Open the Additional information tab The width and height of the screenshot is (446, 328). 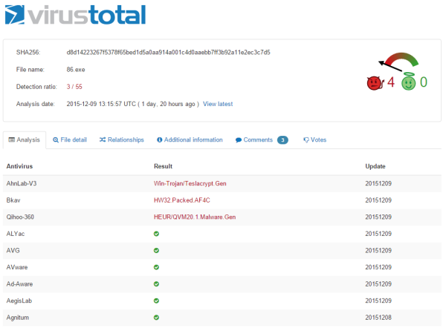[190, 140]
